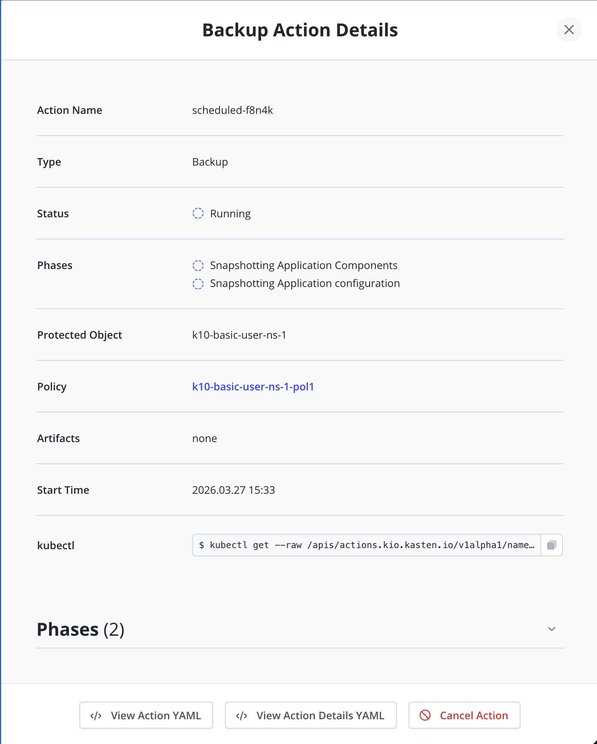597x744 pixels.
Task: Click inside the kubectl command field
Action: (x=366, y=545)
